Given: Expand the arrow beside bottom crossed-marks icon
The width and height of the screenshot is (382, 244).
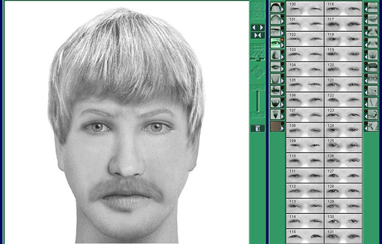Looking at the screenshot, I should [366, 129].
